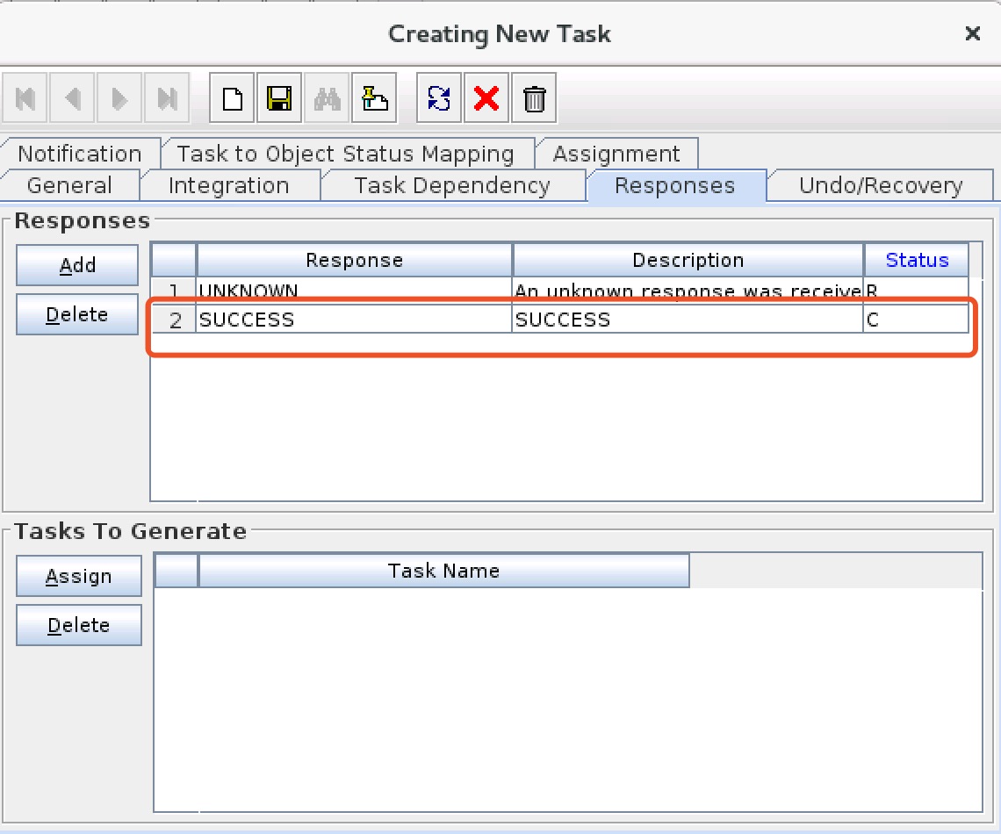This screenshot has height=834, width=1001.
Task: Click the red X toolbar icon
Action: point(486,98)
